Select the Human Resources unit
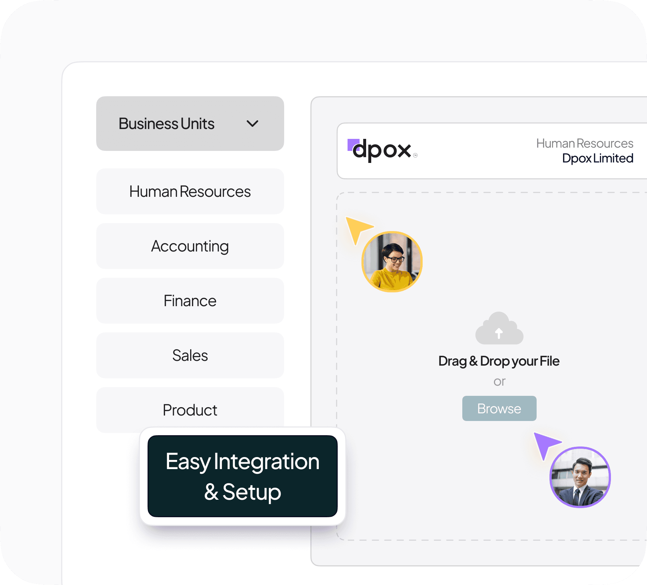647x585 pixels. [x=190, y=191]
